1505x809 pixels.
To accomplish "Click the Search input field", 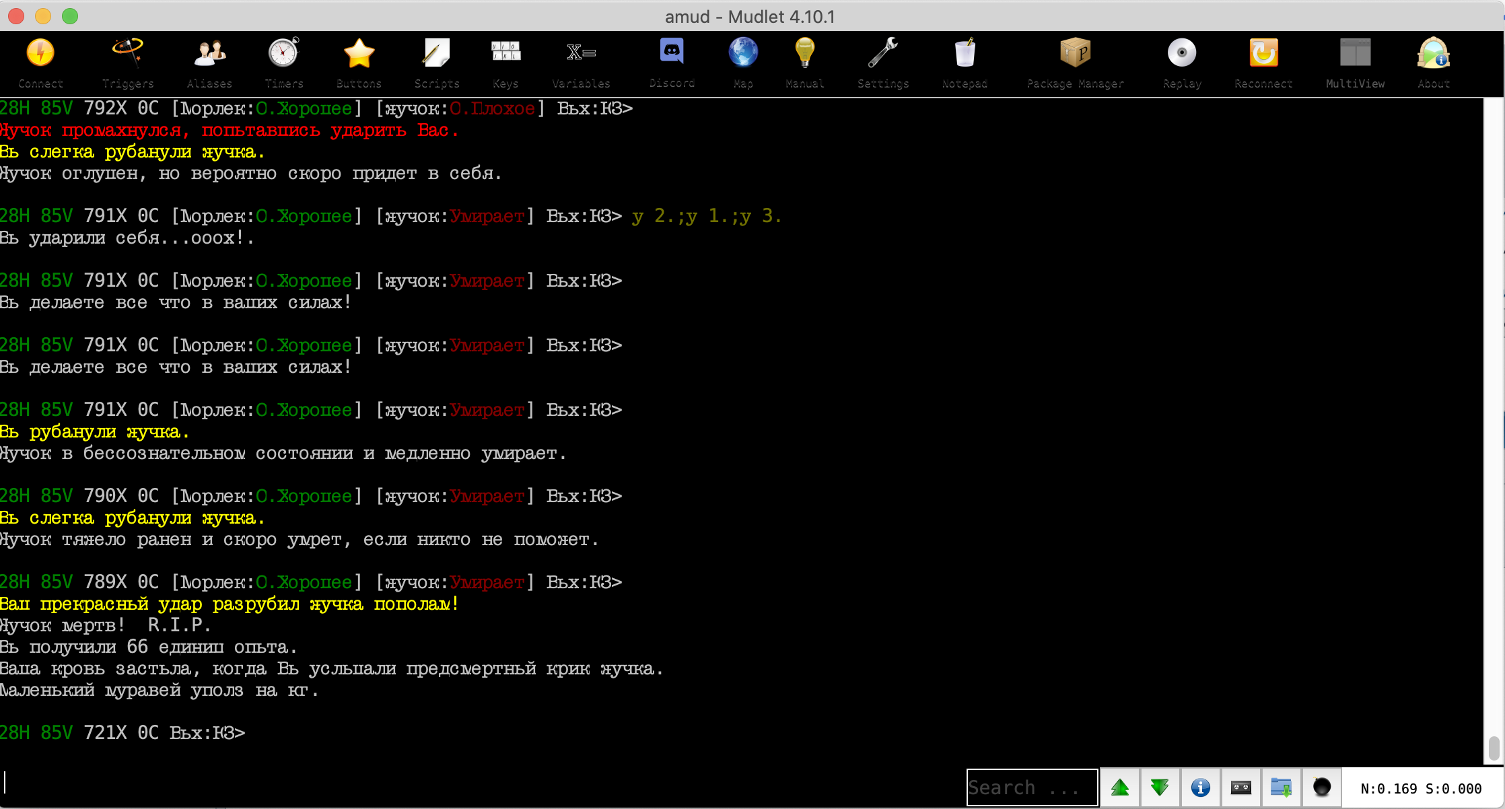I will [x=1031, y=787].
